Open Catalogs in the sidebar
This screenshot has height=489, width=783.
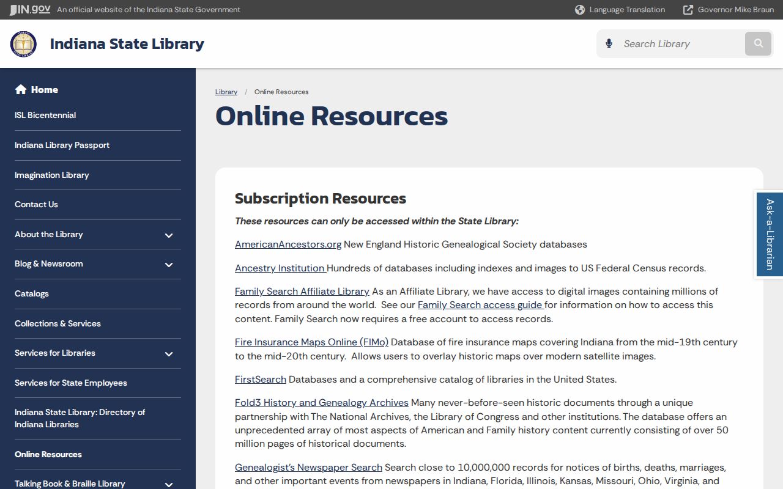click(32, 293)
